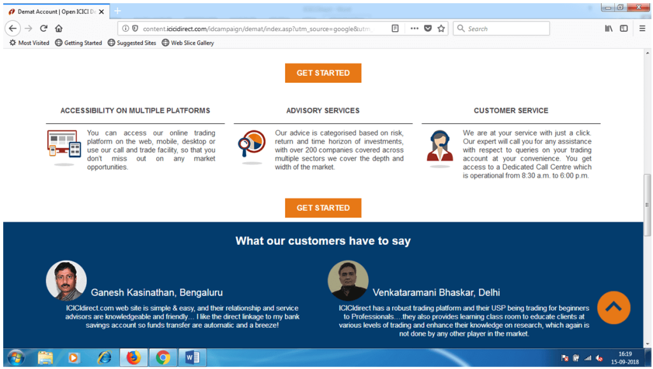Click Venkataramani Bhaskar's profile photo
Image resolution: width=653 pixels, height=369 pixels.
click(x=348, y=281)
